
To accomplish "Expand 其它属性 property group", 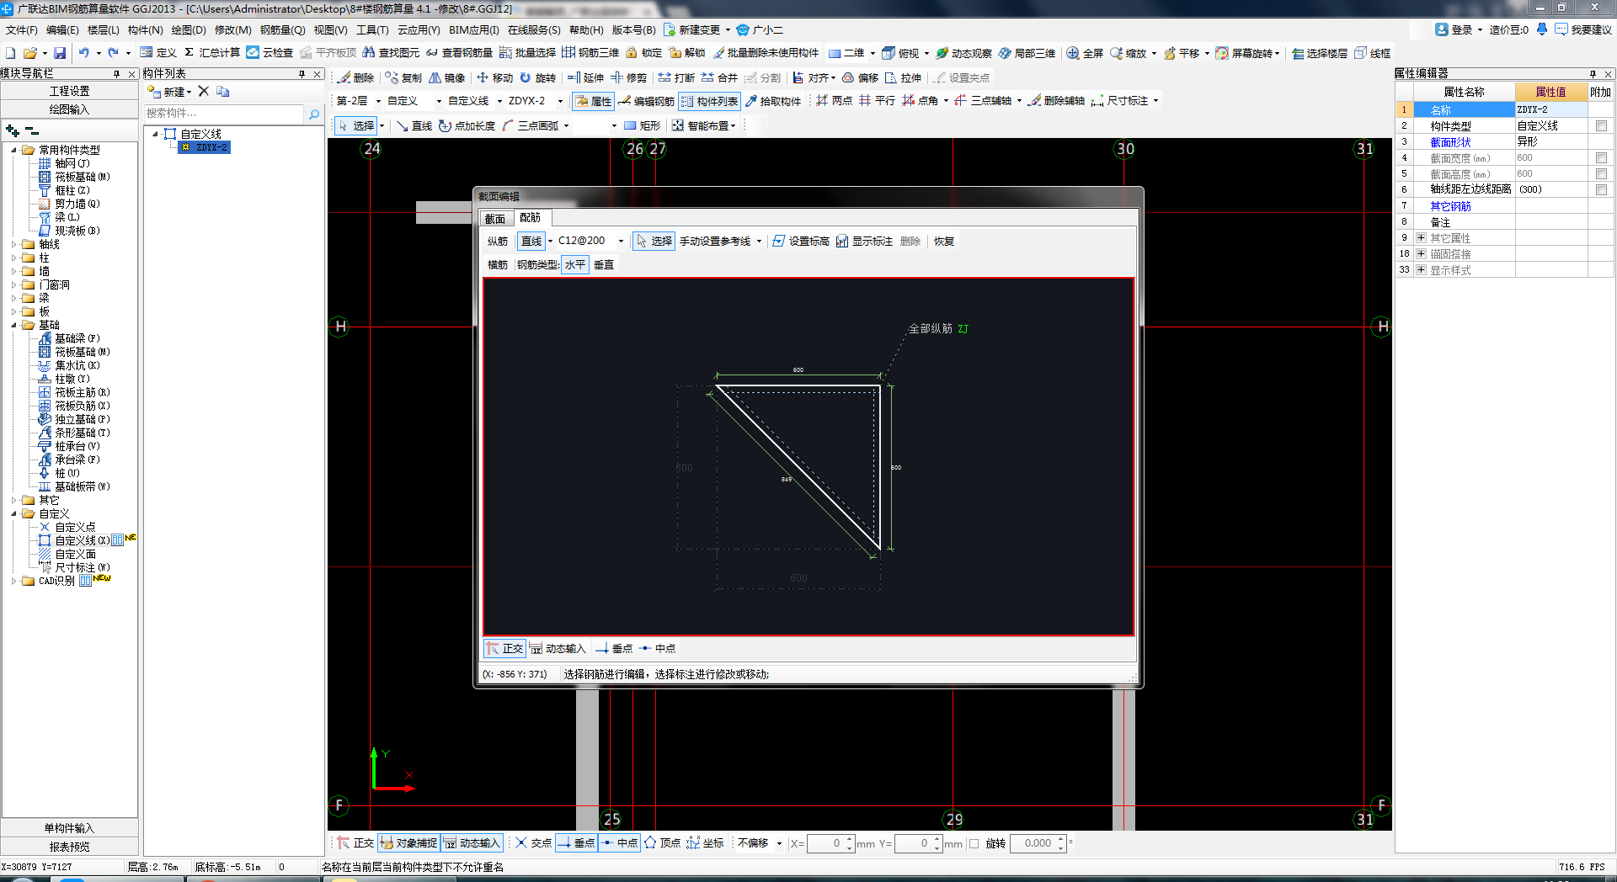I will 1421,237.
